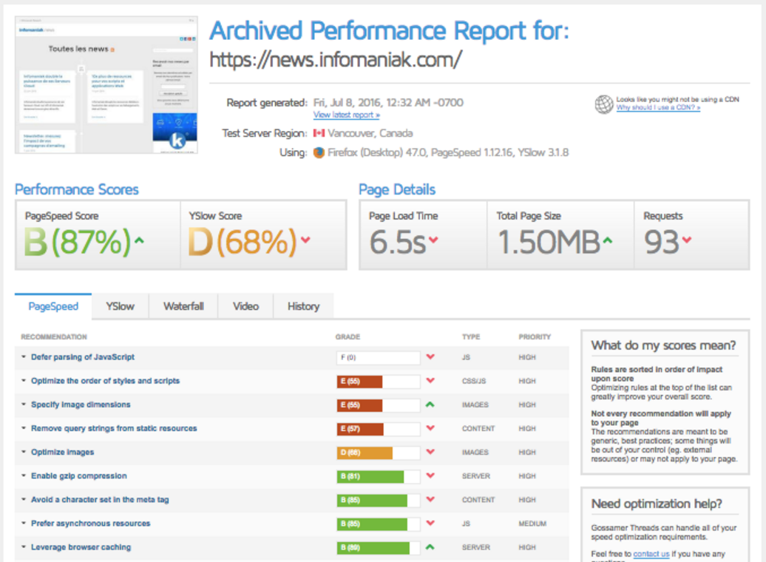Click the red arrow beside YSlow Score

[306, 240]
